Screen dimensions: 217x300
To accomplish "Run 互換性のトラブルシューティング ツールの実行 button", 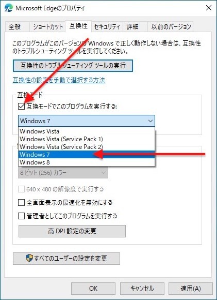I will (x=73, y=66).
